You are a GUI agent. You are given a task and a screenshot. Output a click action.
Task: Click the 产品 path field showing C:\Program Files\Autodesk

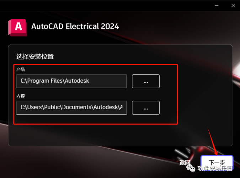pos(71,81)
